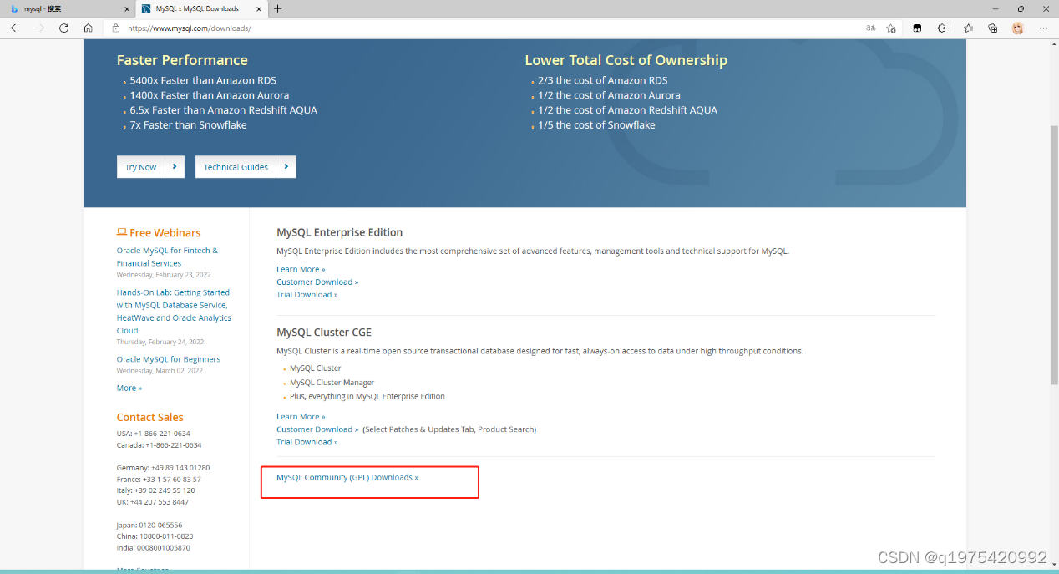The image size is (1059, 574).
Task: Click the Try Now button
Action: (x=151, y=167)
